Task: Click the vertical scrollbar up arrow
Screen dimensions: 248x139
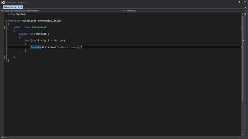Action: click(x=243, y=17)
